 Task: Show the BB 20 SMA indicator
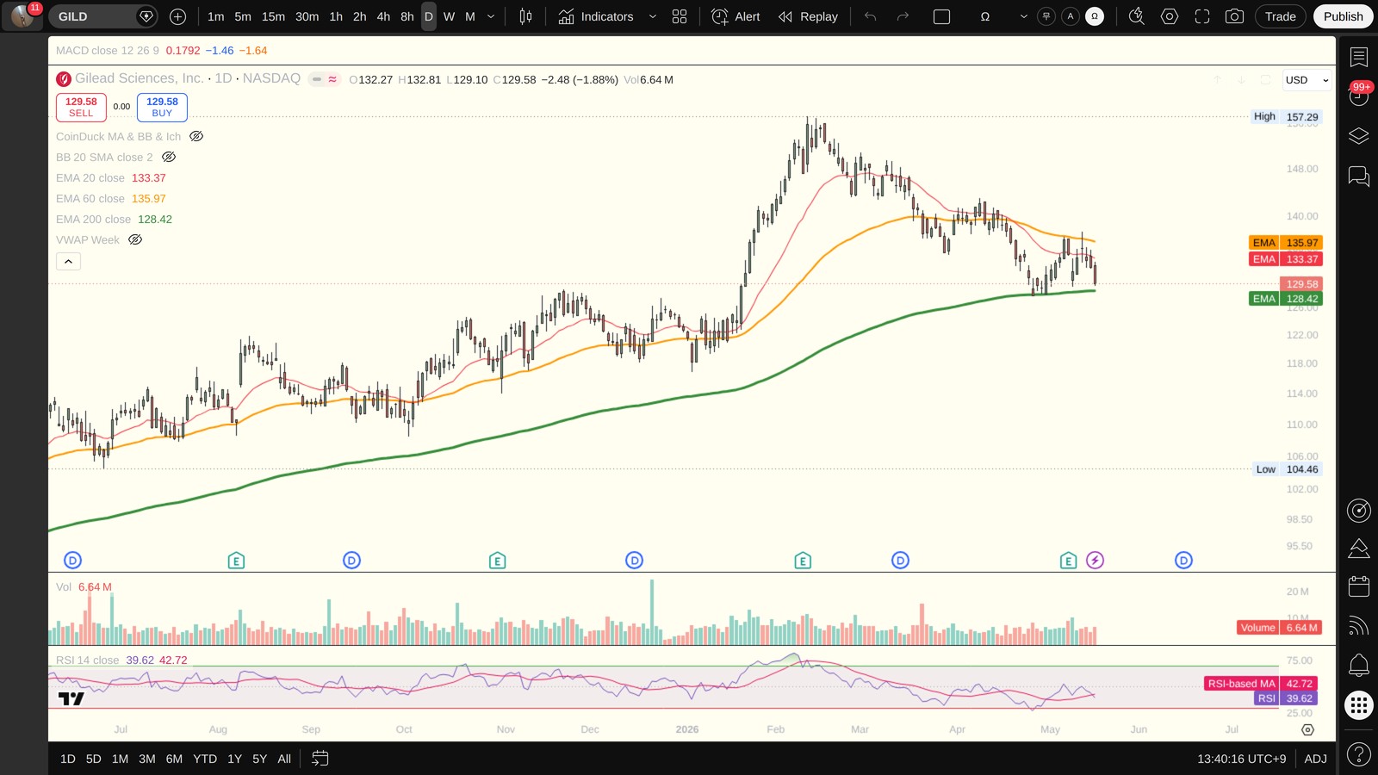click(x=169, y=157)
